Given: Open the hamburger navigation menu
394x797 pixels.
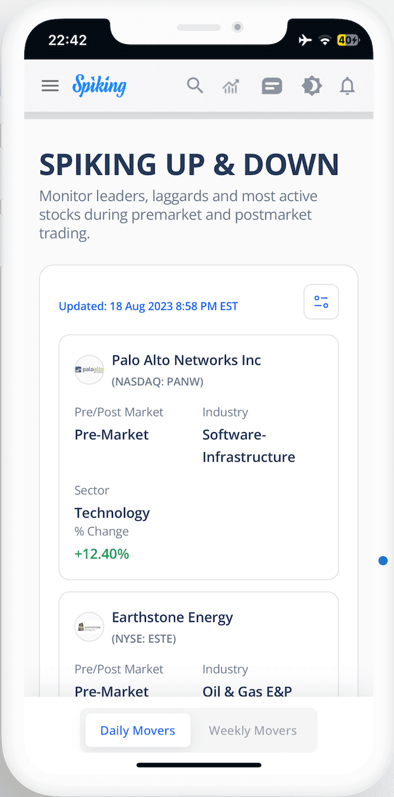Looking at the screenshot, I should (x=50, y=86).
